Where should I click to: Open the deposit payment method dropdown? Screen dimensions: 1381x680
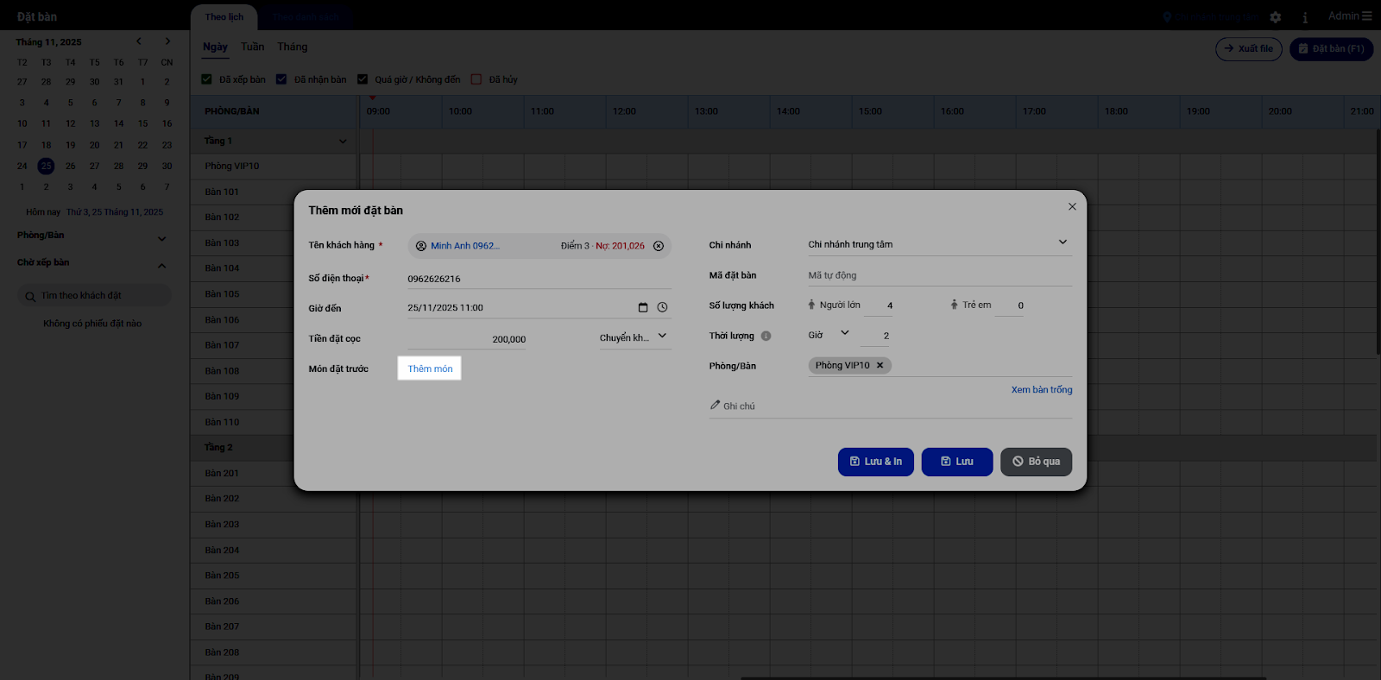point(634,337)
